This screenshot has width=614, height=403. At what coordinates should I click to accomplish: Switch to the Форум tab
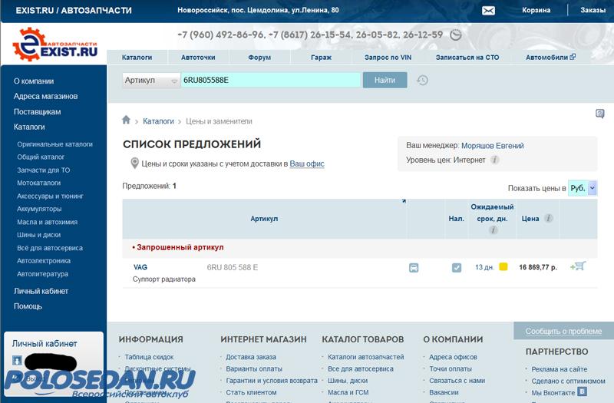[259, 57]
